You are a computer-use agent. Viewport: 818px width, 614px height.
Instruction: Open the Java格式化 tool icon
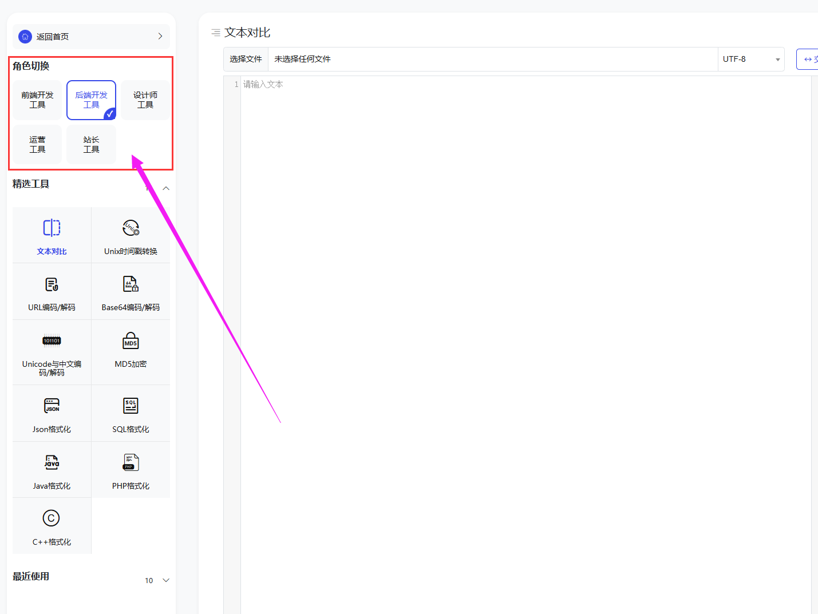(52, 462)
